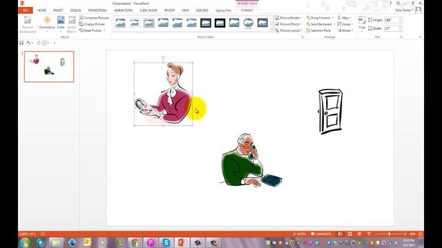The width and height of the screenshot is (442, 248).
Task: Click Change Picture
Action: [x=92, y=24]
